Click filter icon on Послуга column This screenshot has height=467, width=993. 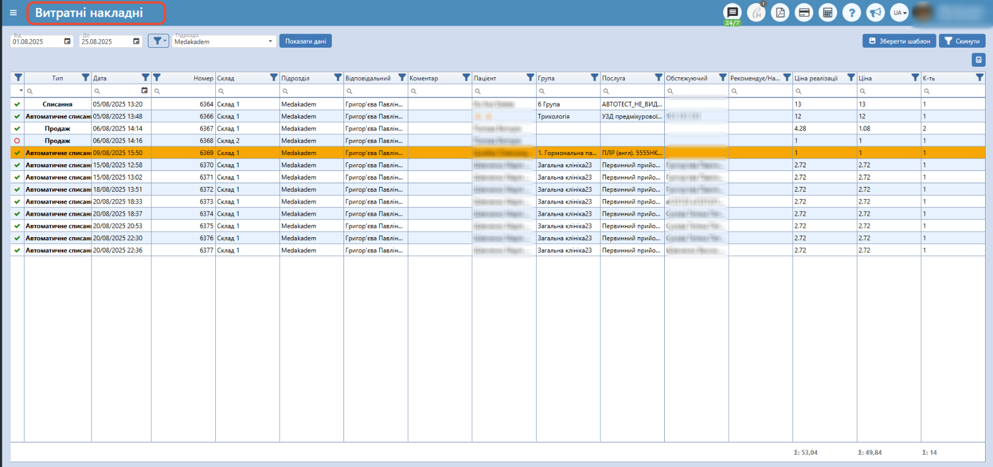point(658,78)
